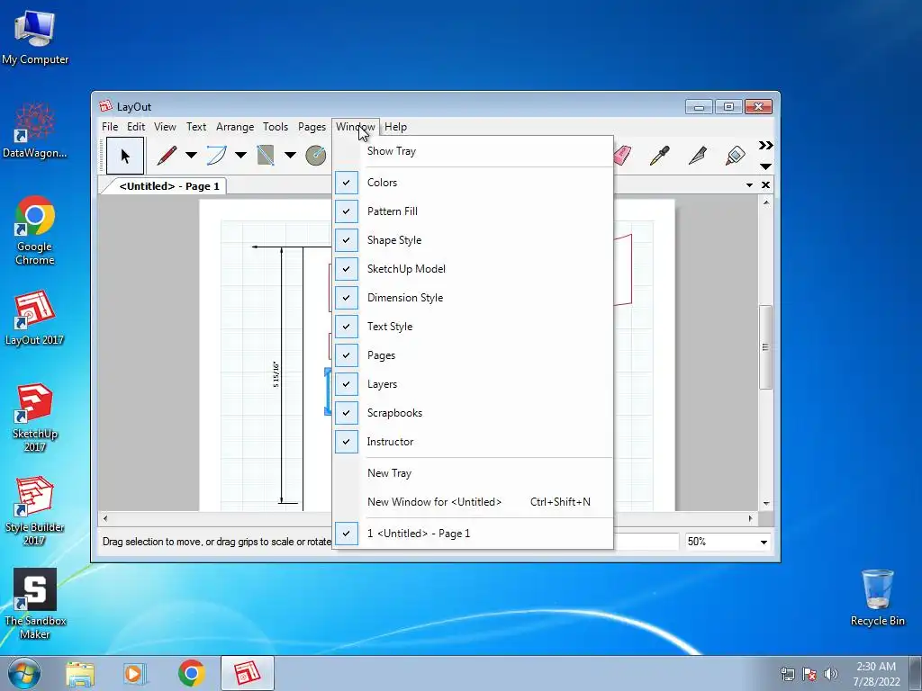Toggle the Pages panel entry
This screenshot has height=691, width=922.
(473, 354)
